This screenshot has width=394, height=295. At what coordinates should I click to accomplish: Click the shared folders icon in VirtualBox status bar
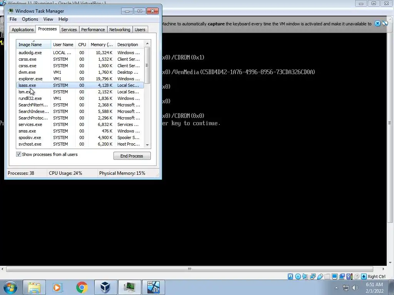[327, 277]
